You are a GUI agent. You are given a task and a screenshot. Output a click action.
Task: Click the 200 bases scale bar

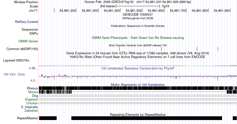[x=138, y=6]
